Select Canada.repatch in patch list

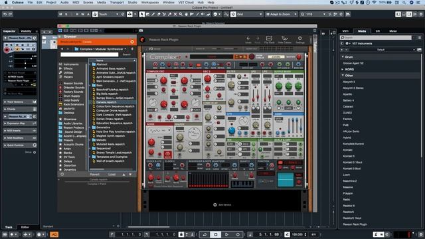click(x=113, y=102)
